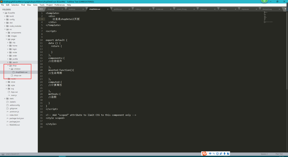
Task: Click the 'mounted:function(){' code line
Action: 61,70
